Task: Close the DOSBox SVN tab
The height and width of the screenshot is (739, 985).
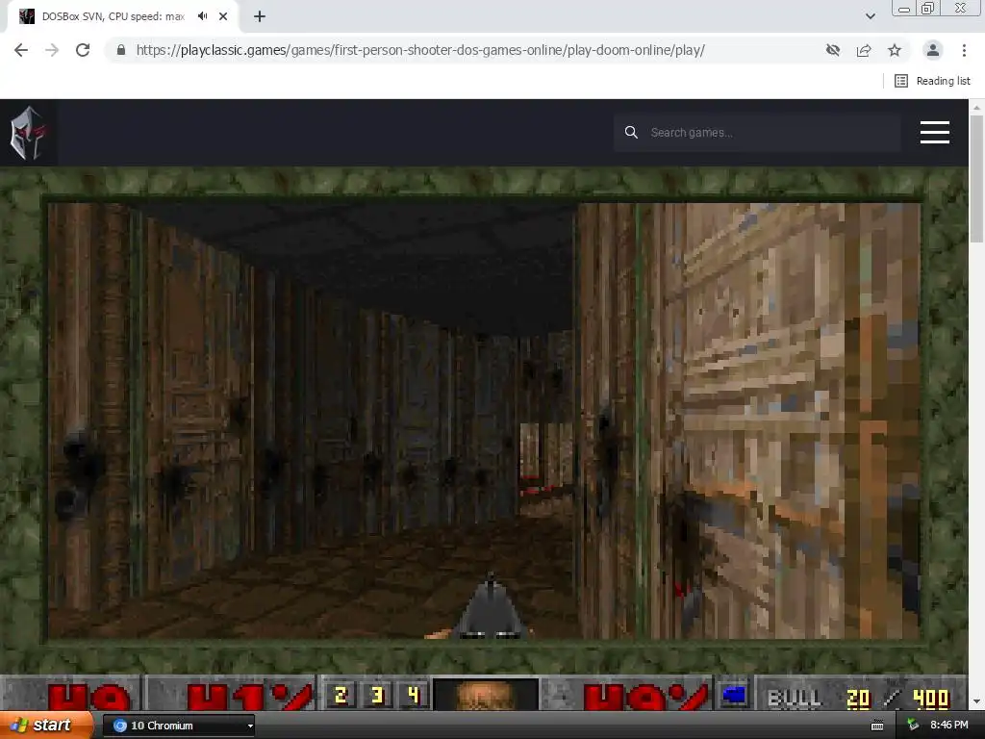Action: click(223, 16)
